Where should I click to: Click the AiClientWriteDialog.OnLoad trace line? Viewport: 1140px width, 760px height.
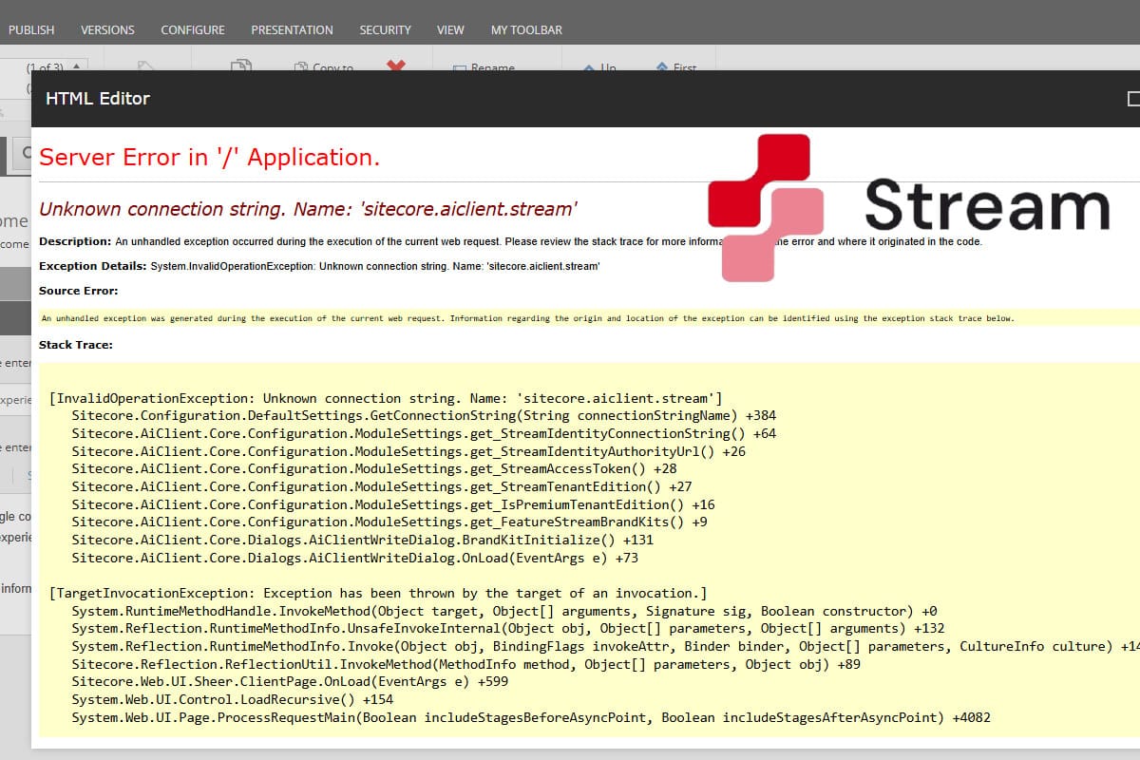(355, 558)
